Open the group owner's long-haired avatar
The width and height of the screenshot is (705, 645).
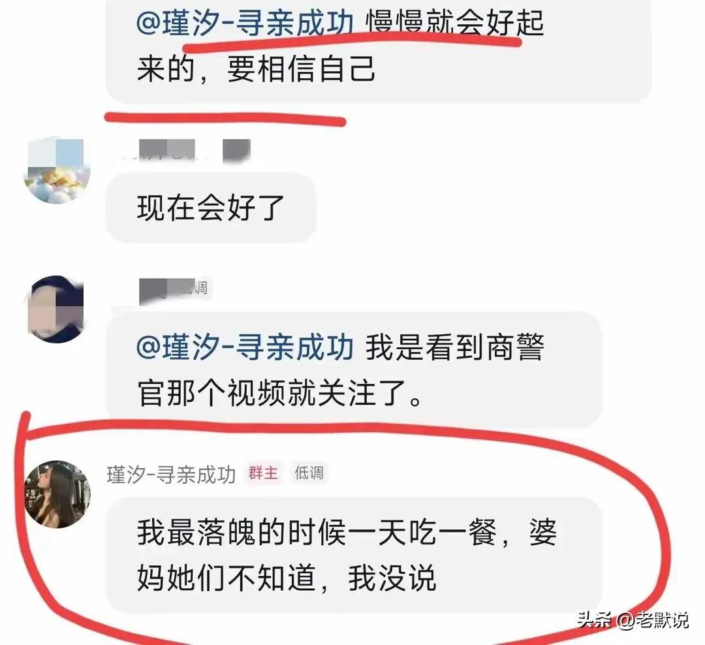57,494
